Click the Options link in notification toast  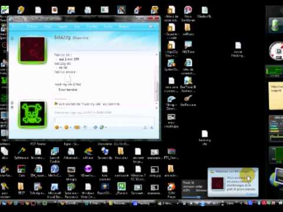251,194
